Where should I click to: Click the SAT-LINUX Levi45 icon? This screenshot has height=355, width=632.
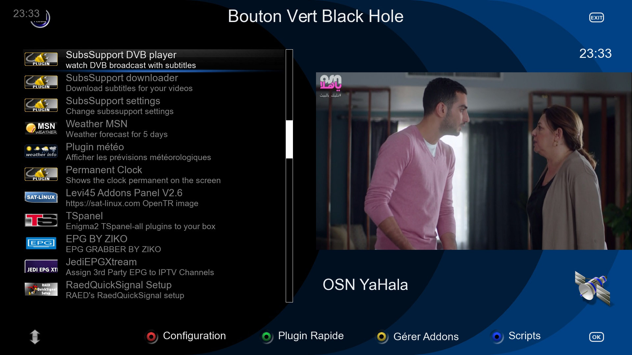click(x=41, y=197)
